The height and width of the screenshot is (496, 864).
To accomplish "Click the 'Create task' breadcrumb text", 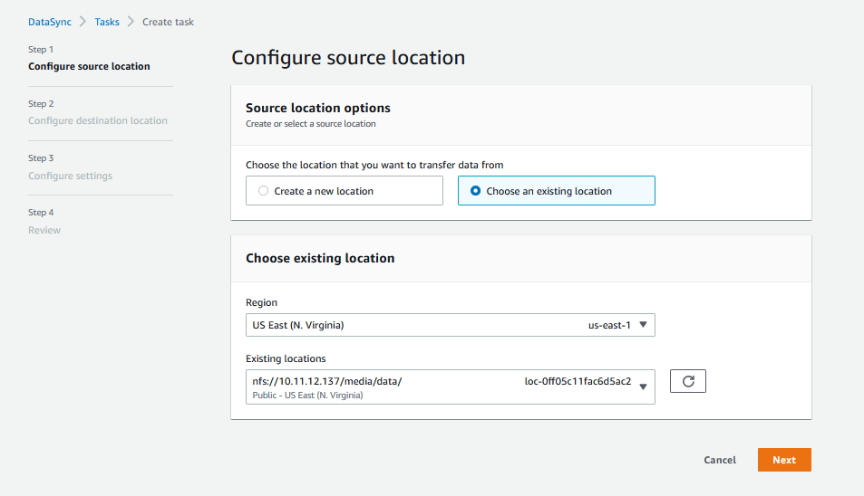I will pos(168,22).
